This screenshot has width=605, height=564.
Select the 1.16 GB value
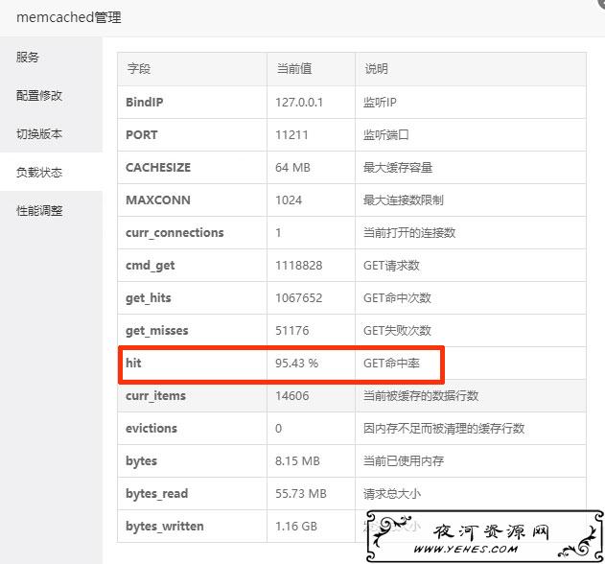pyautogui.click(x=296, y=527)
